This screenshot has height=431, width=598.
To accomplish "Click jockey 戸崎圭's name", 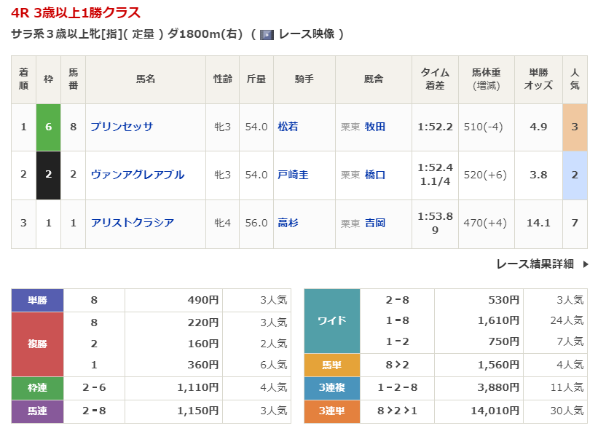I will [x=293, y=175].
